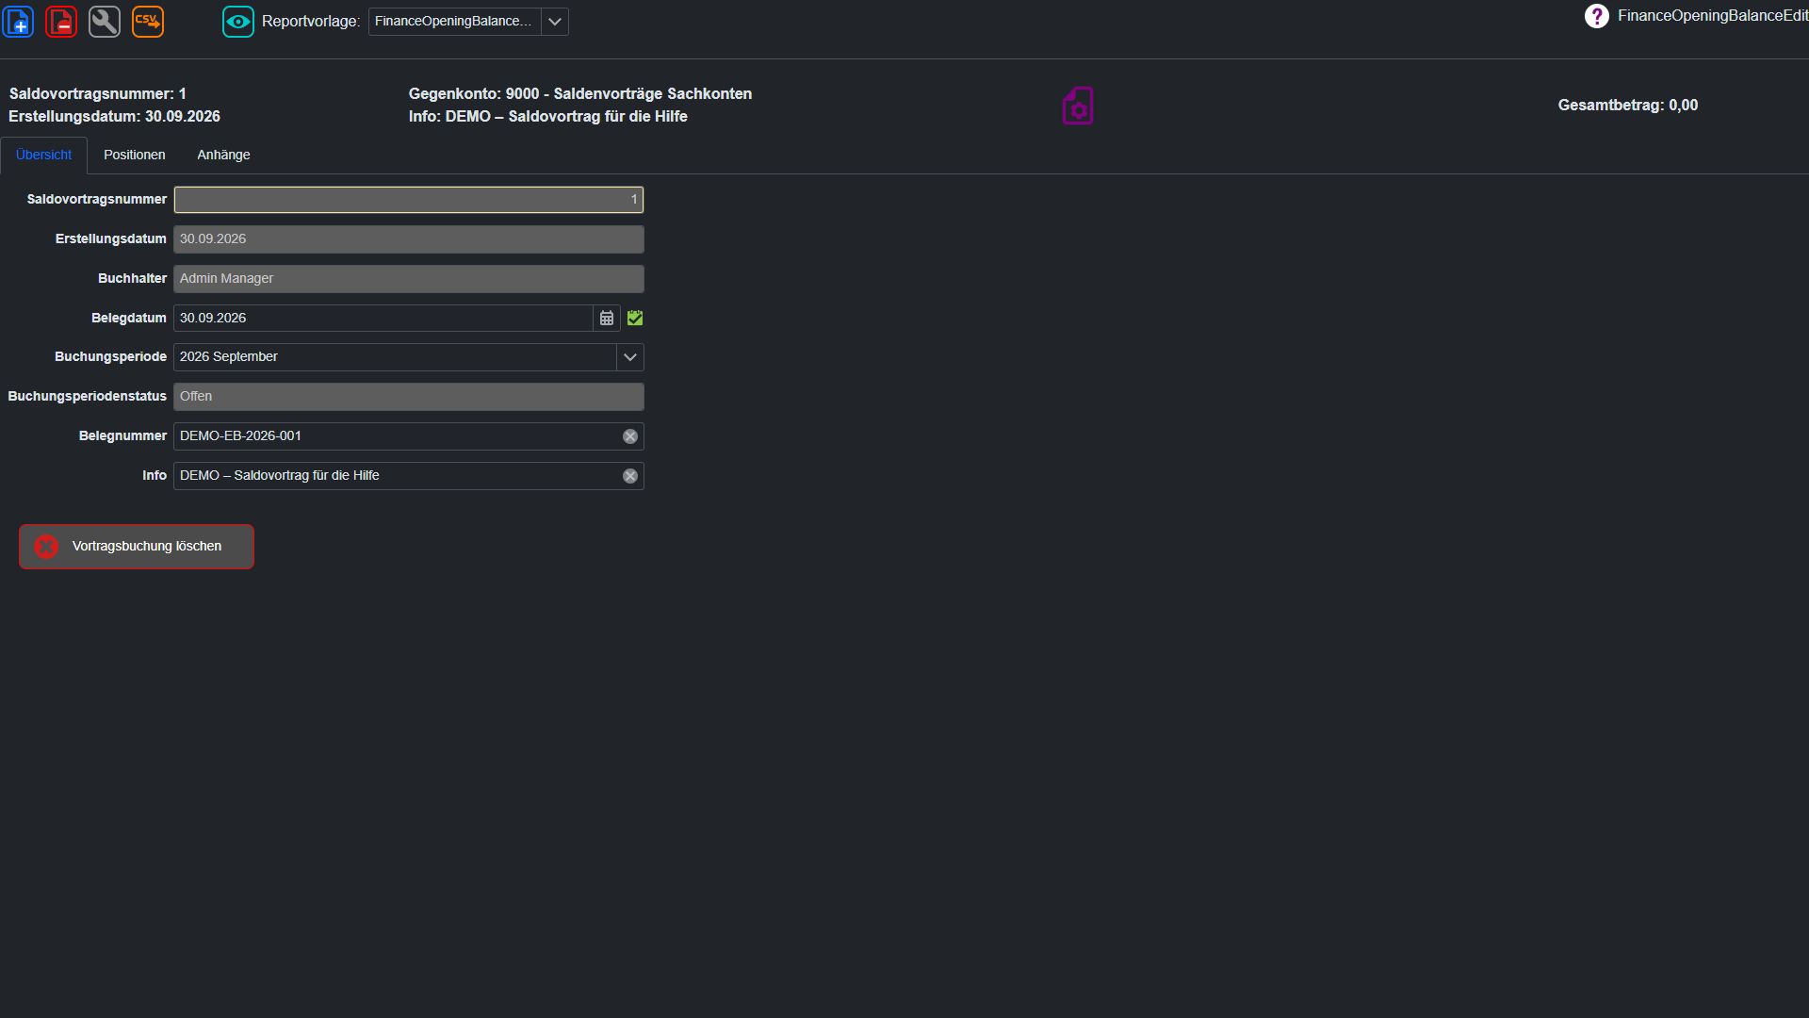Click the Belegdatum date input
Viewport: 1809px width, 1018px height.
(x=383, y=319)
